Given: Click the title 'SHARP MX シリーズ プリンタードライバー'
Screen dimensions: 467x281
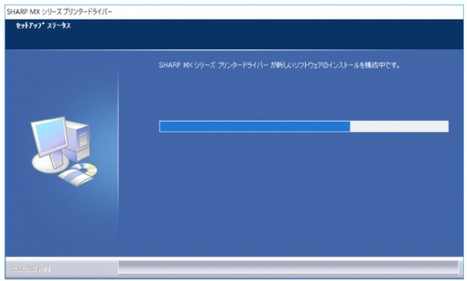Looking at the screenshot, I should point(59,12).
